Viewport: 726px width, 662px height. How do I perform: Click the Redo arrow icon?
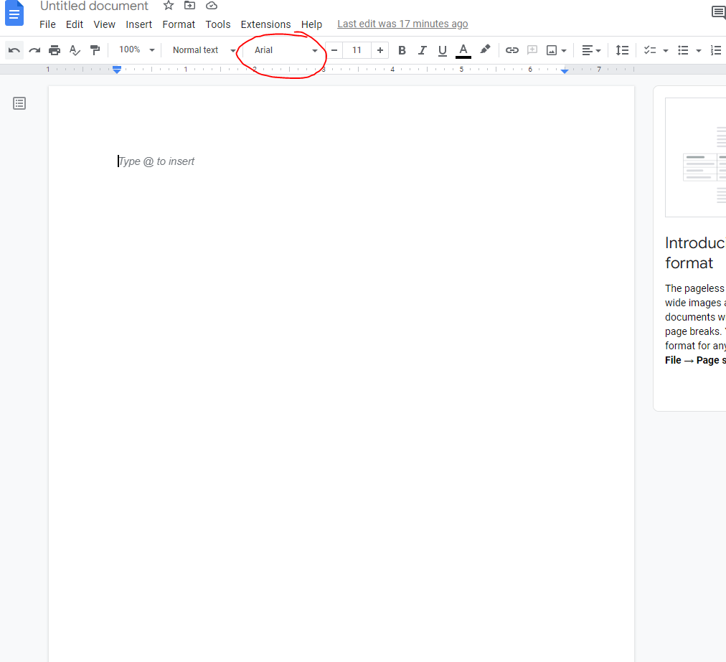click(x=34, y=50)
